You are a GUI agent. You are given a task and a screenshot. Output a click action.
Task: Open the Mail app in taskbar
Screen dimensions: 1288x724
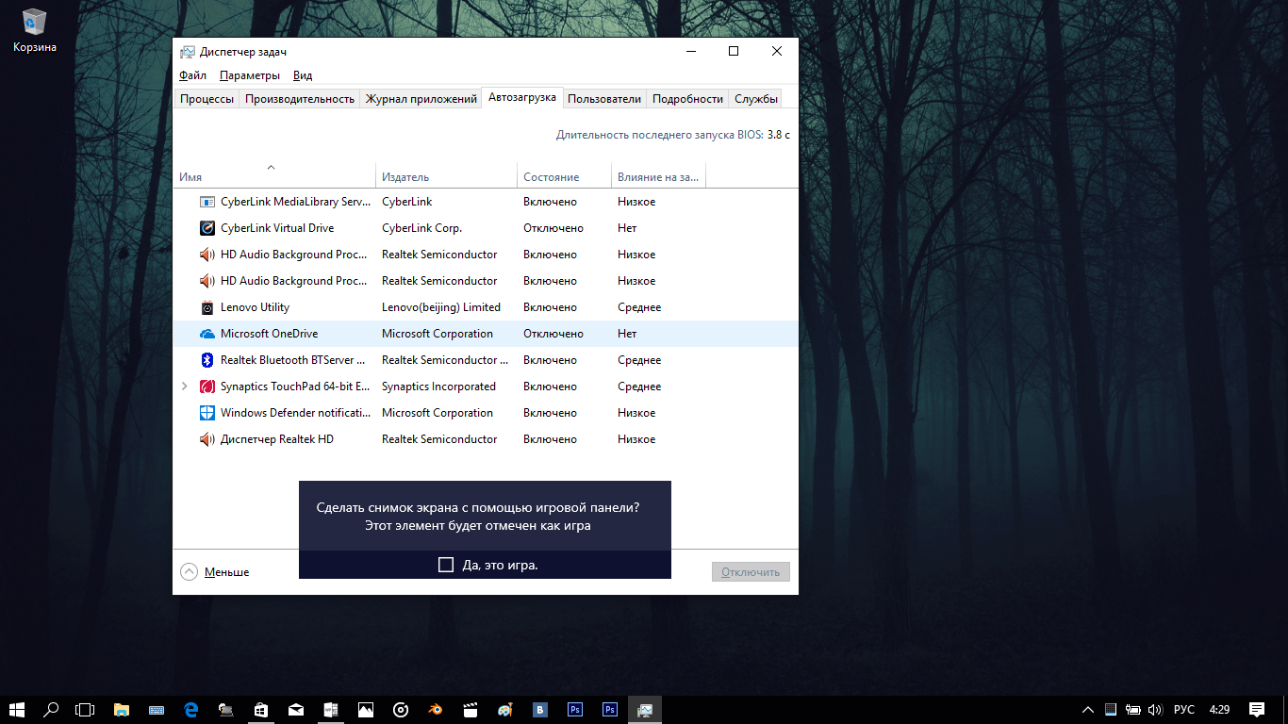pos(296,710)
